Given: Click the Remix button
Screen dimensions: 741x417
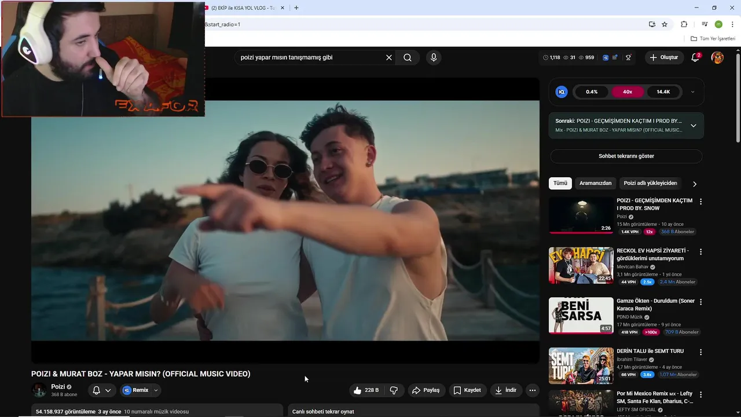Looking at the screenshot, I should tap(136, 390).
